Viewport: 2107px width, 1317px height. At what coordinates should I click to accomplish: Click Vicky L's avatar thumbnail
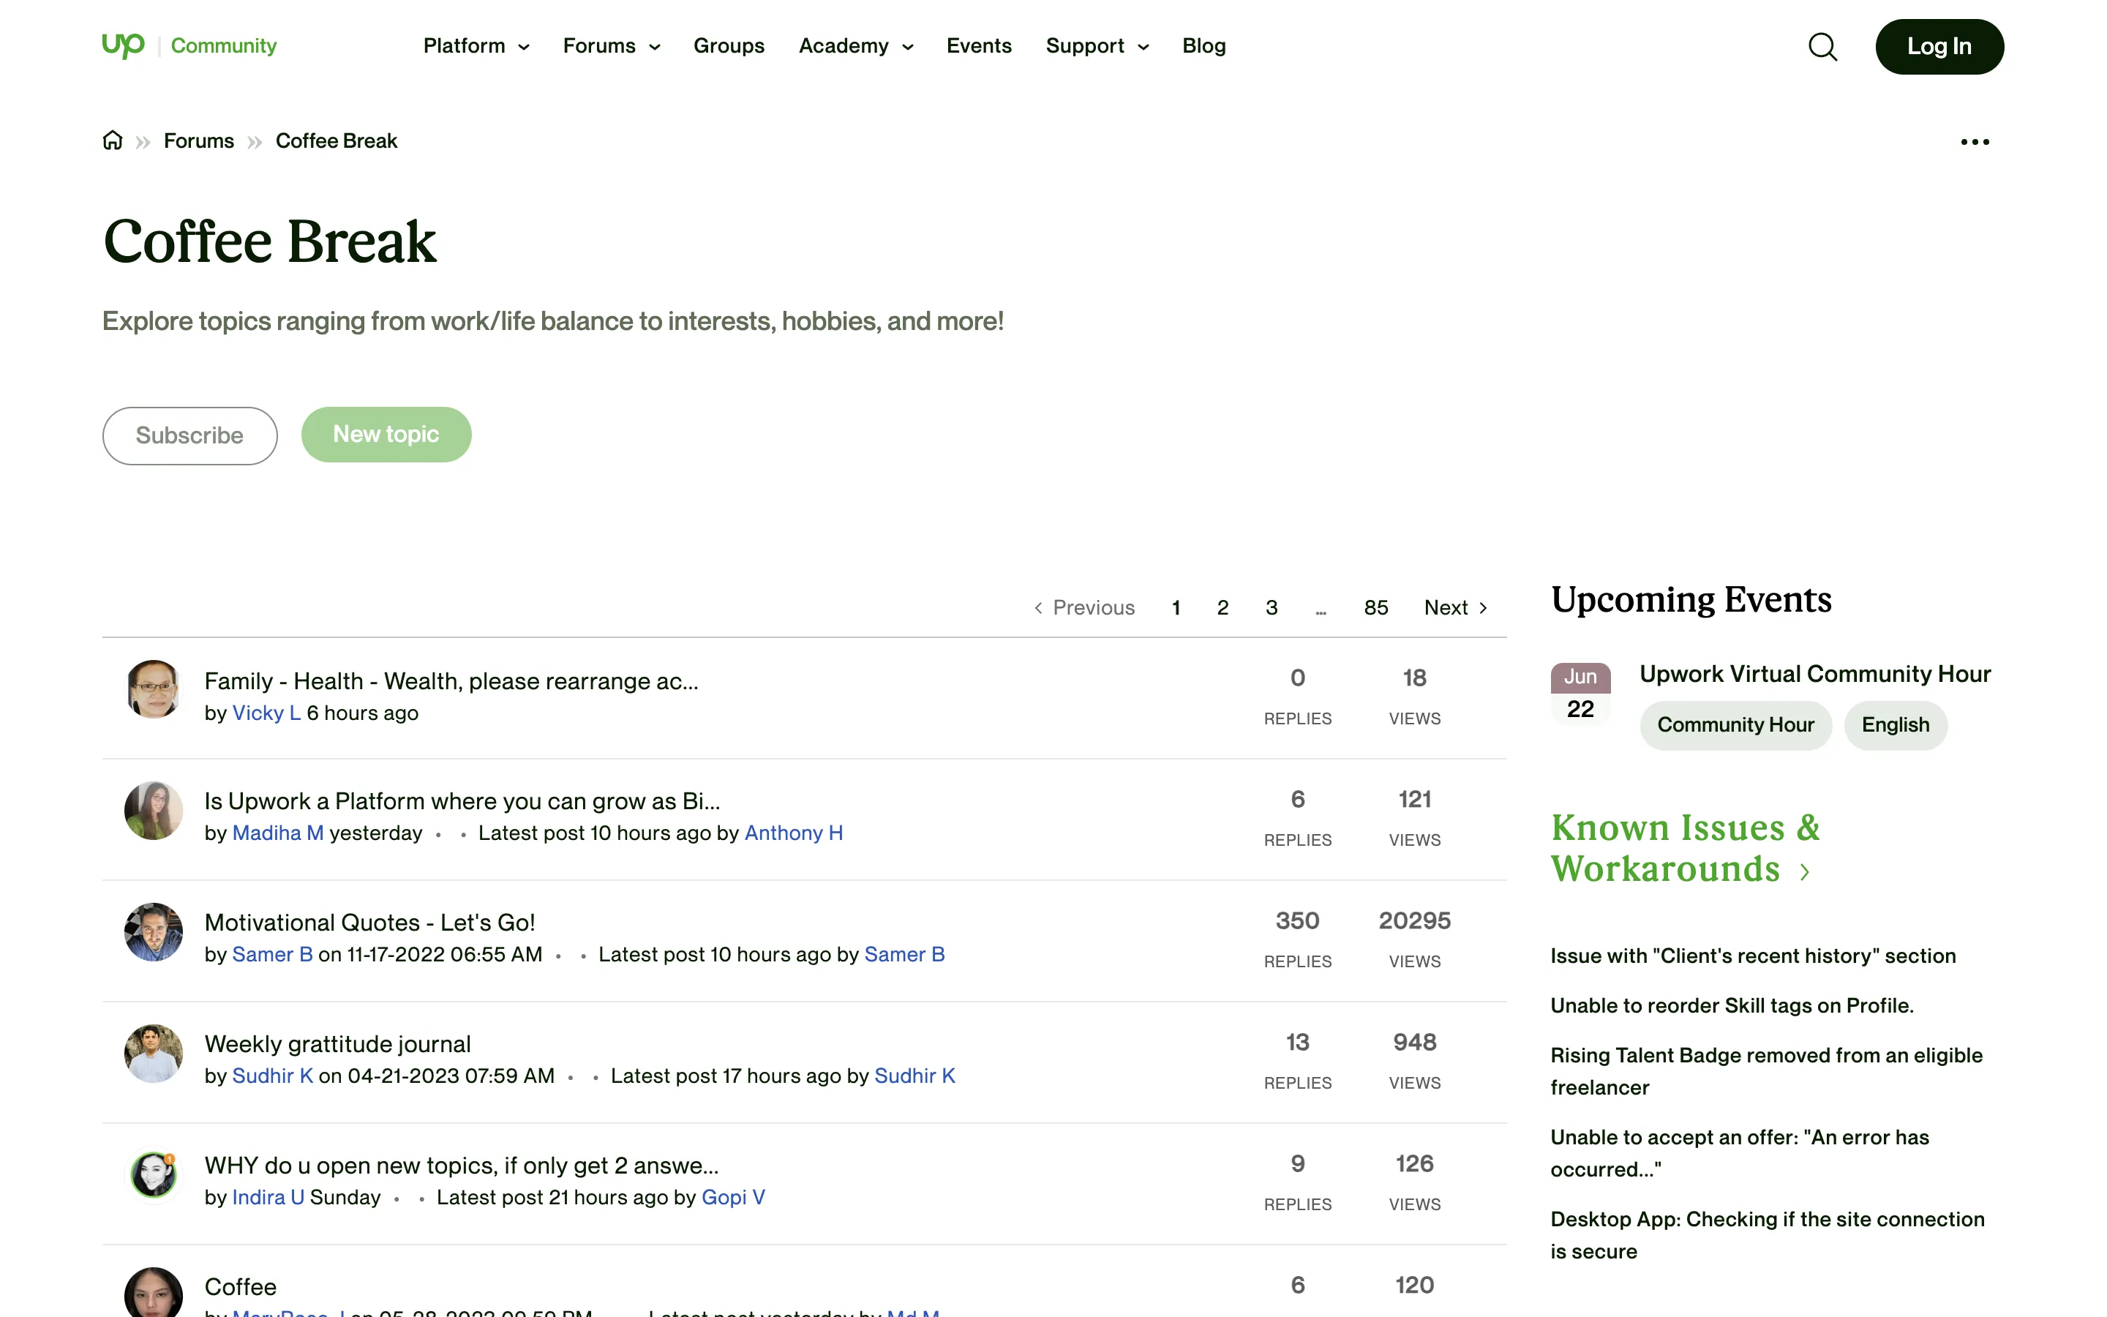(153, 689)
